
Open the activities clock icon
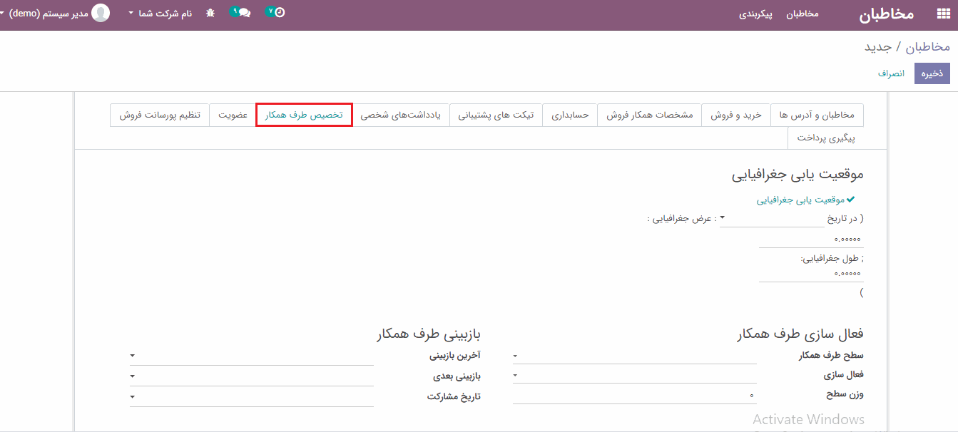pos(279,12)
